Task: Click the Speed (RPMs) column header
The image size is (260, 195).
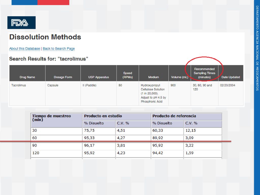Action: [x=128, y=73]
